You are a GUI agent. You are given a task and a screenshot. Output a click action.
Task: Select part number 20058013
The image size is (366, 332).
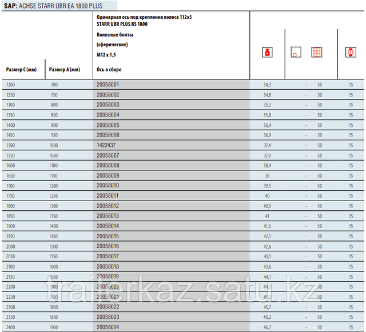point(108,216)
